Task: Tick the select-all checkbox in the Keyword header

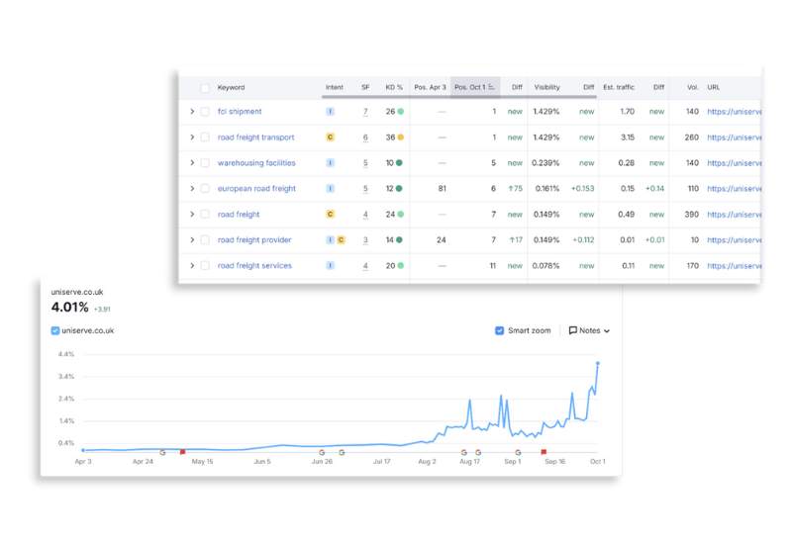Action: coord(205,88)
